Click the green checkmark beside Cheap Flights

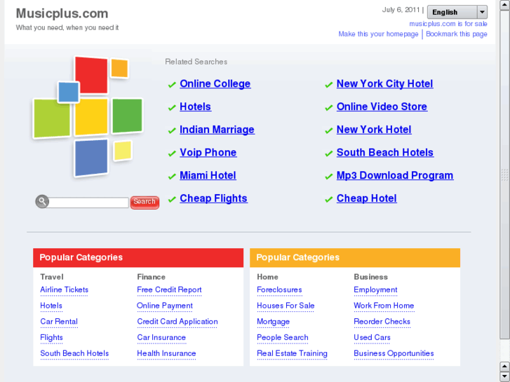coord(172,199)
